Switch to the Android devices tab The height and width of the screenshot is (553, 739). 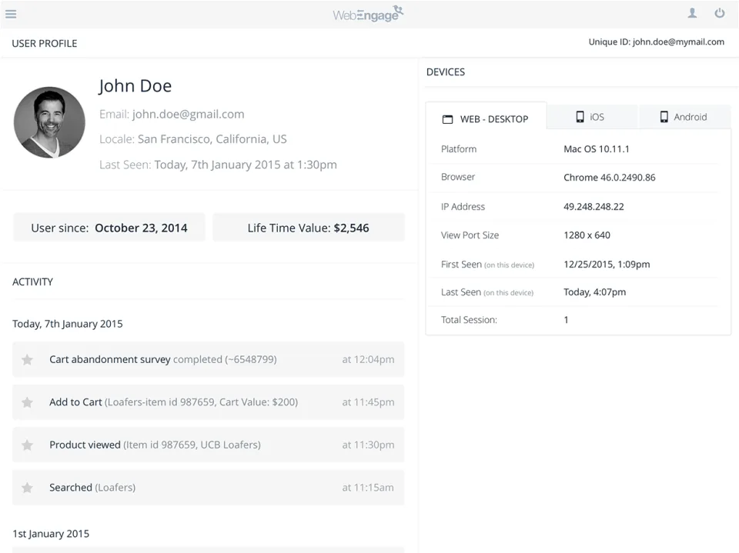pos(684,117)
